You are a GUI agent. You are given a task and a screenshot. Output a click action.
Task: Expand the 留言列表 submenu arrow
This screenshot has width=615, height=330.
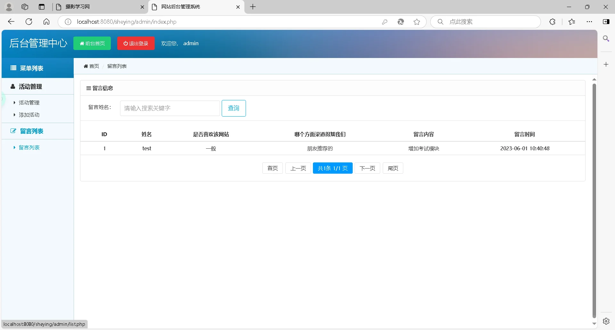[14, 147]
